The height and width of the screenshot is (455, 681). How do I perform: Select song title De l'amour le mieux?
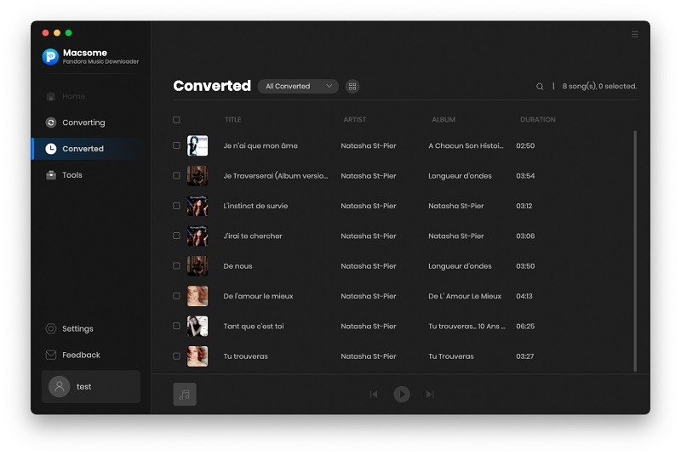click(258, 296)
